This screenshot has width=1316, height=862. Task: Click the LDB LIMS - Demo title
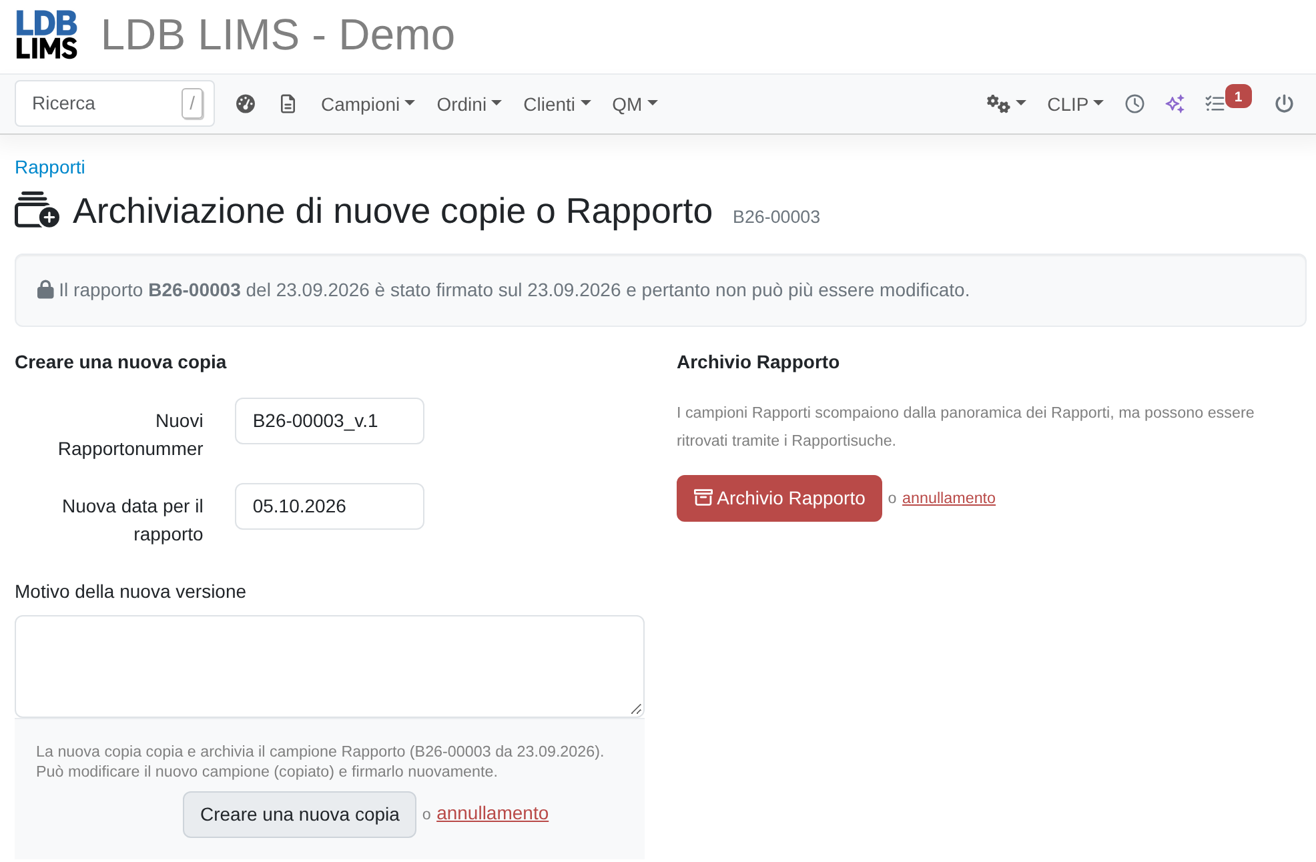click(278, 35)
